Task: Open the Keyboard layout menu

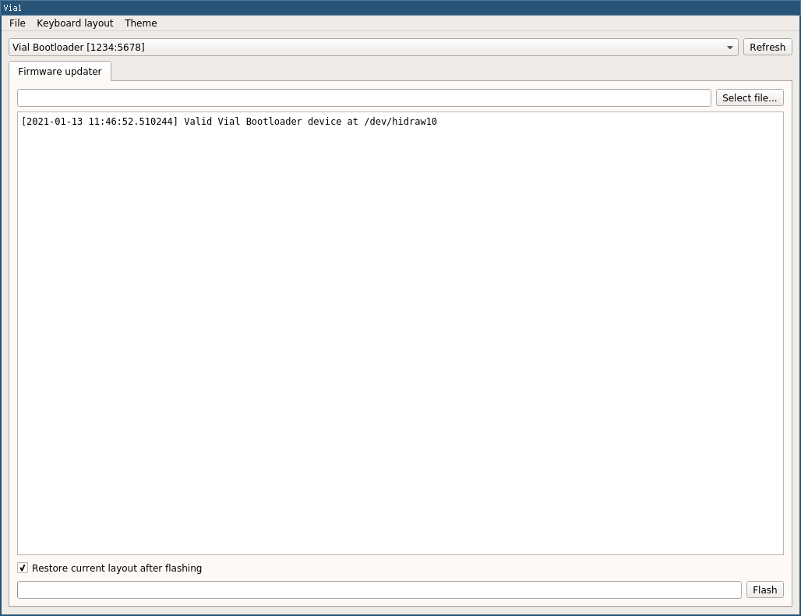Action: [75, 23]
